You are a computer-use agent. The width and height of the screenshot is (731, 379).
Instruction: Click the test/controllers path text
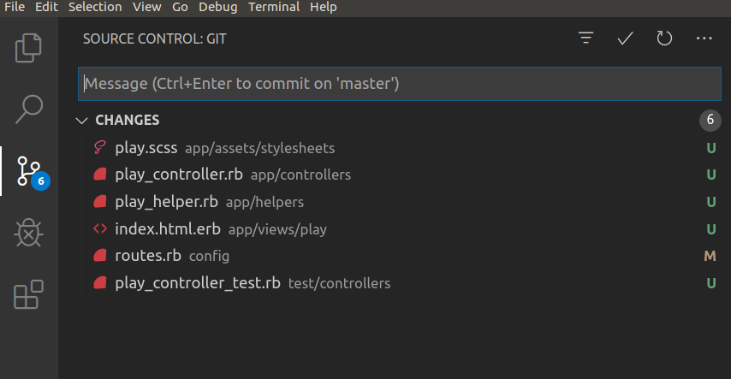(339, 283)
